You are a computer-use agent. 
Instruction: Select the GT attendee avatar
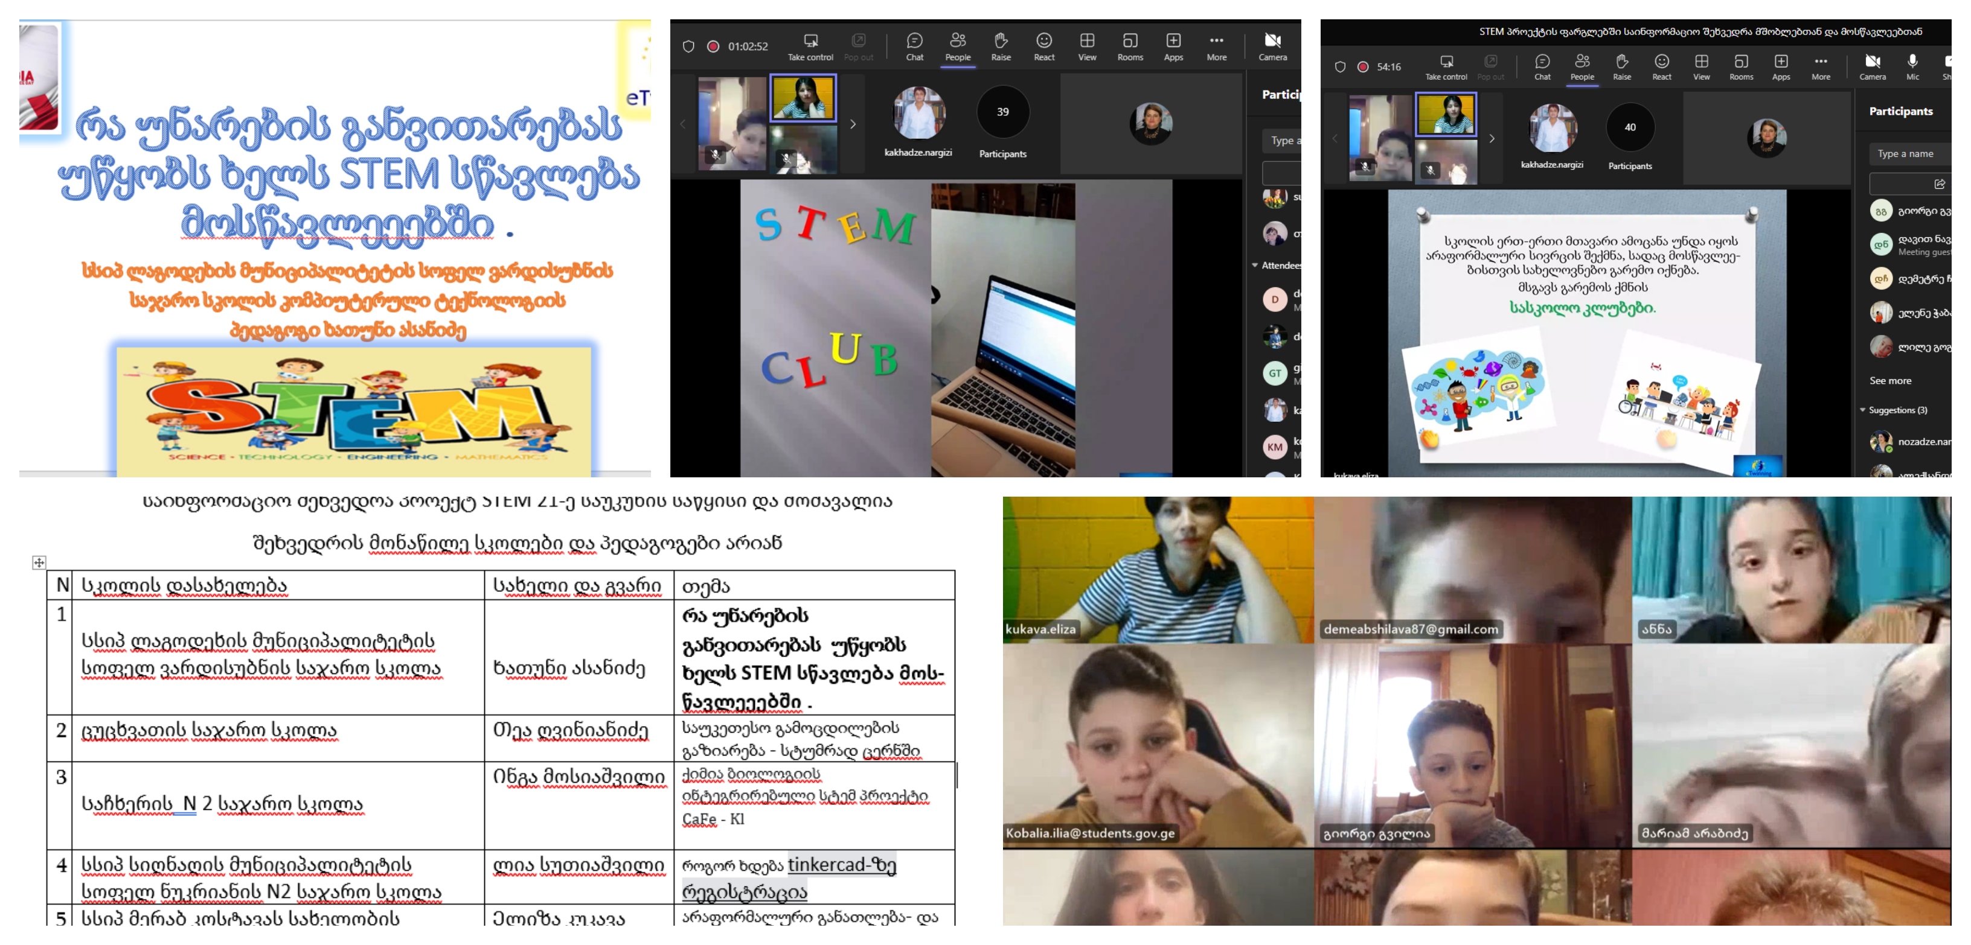(1275, 373)
